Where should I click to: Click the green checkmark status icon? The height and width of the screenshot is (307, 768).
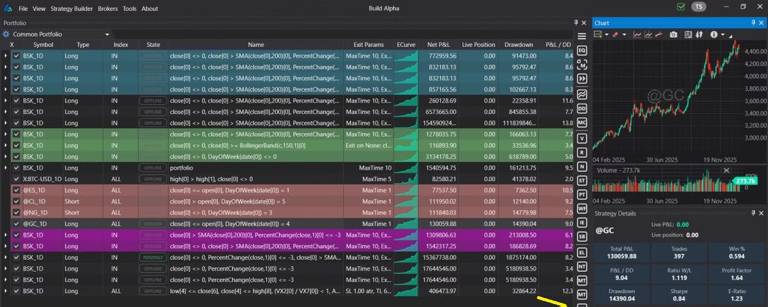[680, 7]
